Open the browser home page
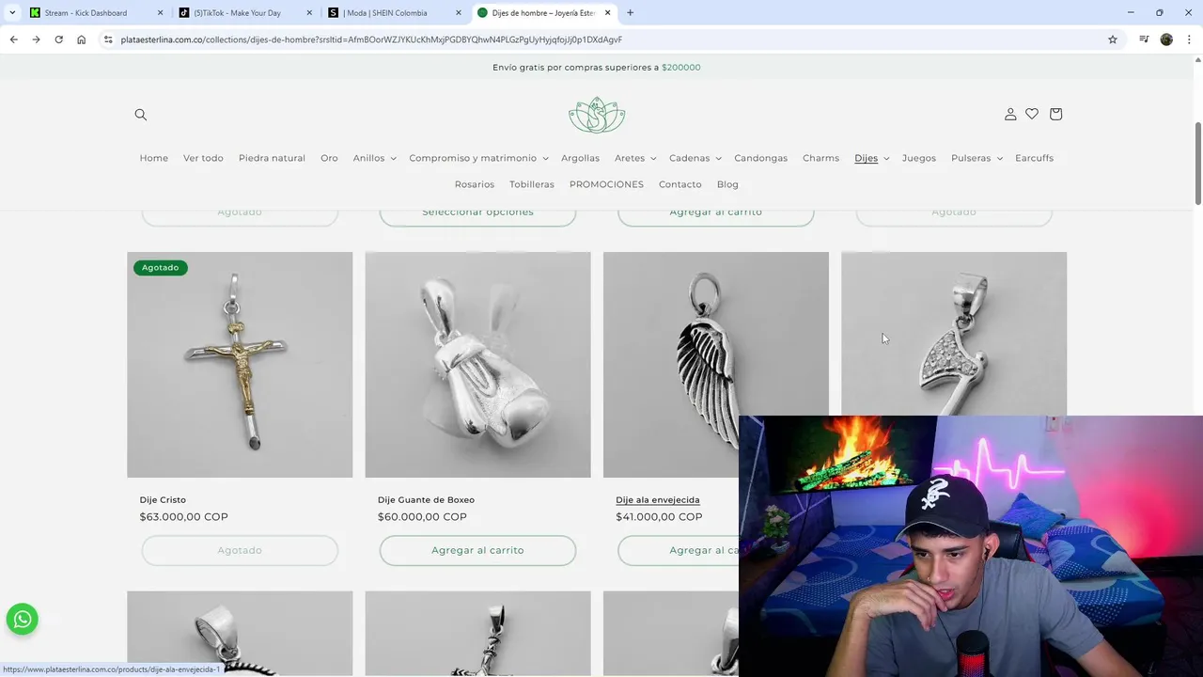The height and width of the screenshot is (677, 1203). 81,39
